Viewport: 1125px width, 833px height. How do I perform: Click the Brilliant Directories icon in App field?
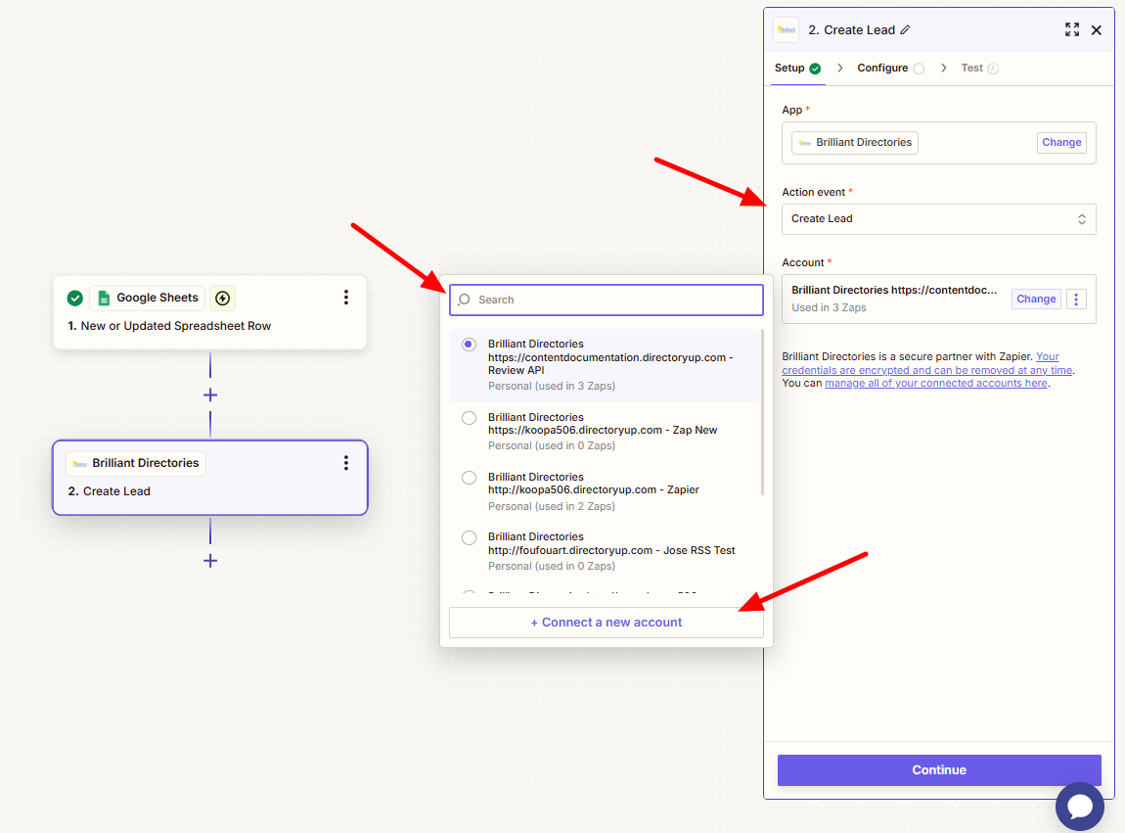tap(805, 143)
